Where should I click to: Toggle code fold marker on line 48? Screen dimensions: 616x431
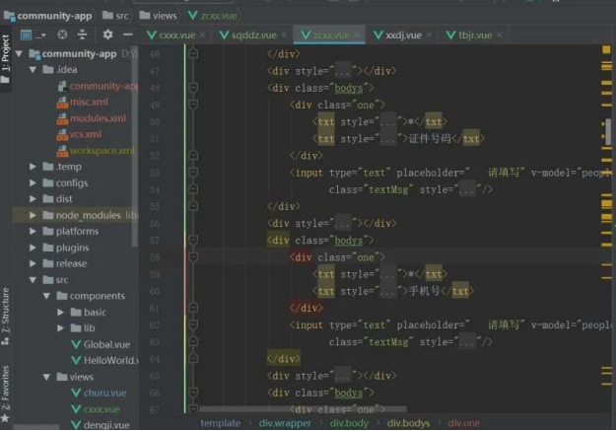(x=193, y=88)
